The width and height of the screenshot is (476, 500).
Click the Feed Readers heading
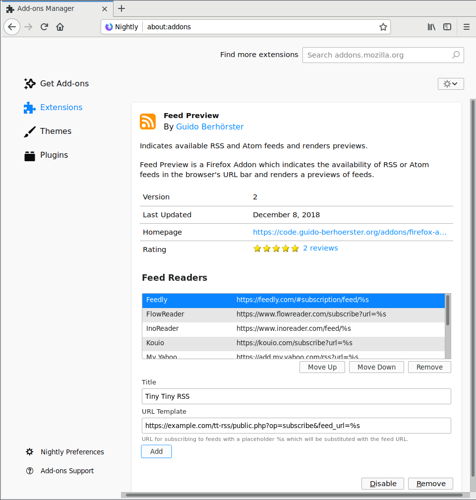pyautogui.click(x=175, y=278)
